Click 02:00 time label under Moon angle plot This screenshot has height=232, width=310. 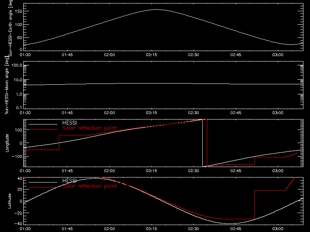(109, 113)
